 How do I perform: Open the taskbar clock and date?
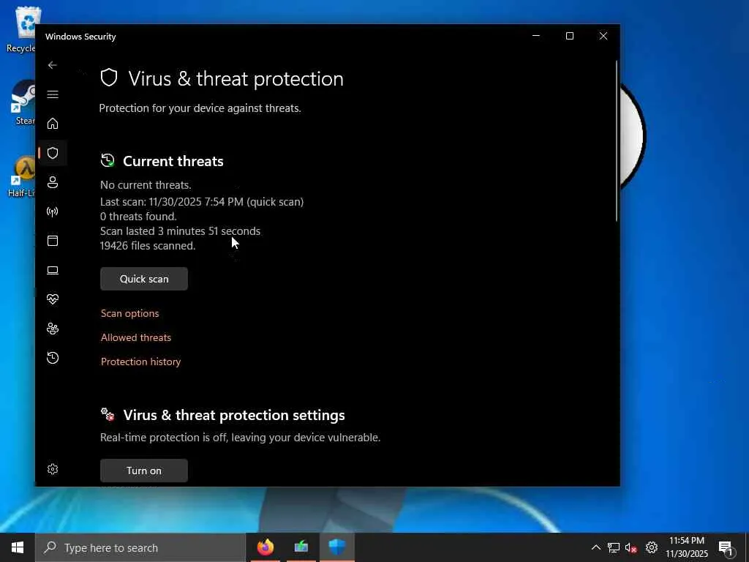[x=686, y=547]
